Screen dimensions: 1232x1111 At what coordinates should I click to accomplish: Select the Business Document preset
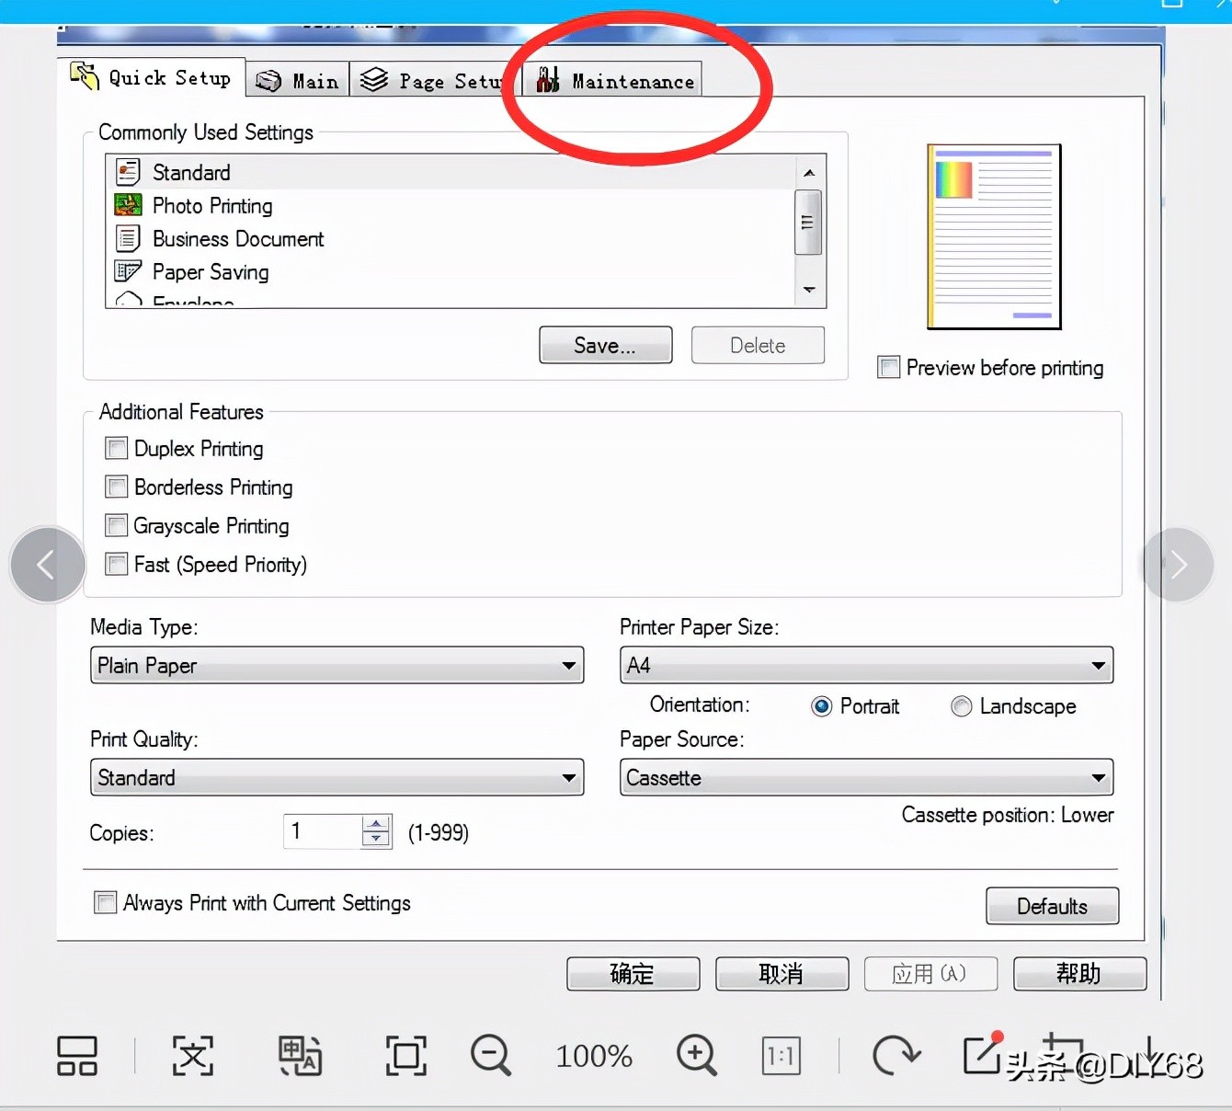[451, 239]
